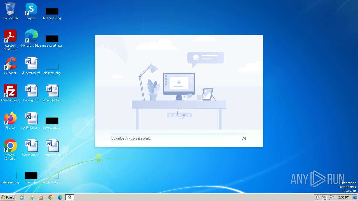Screen dimensions: 358x201
Task: Open Edge from the taskbar
Action: 60,197
